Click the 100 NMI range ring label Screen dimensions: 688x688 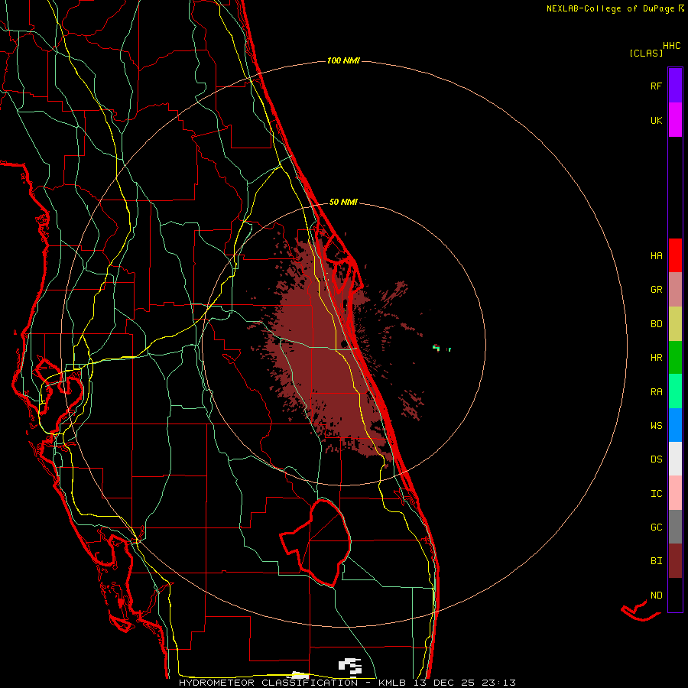coord(343,60)
